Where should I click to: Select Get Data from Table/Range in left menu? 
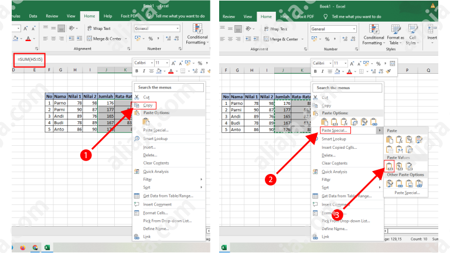pyautogui.click(x=168, y=196)
